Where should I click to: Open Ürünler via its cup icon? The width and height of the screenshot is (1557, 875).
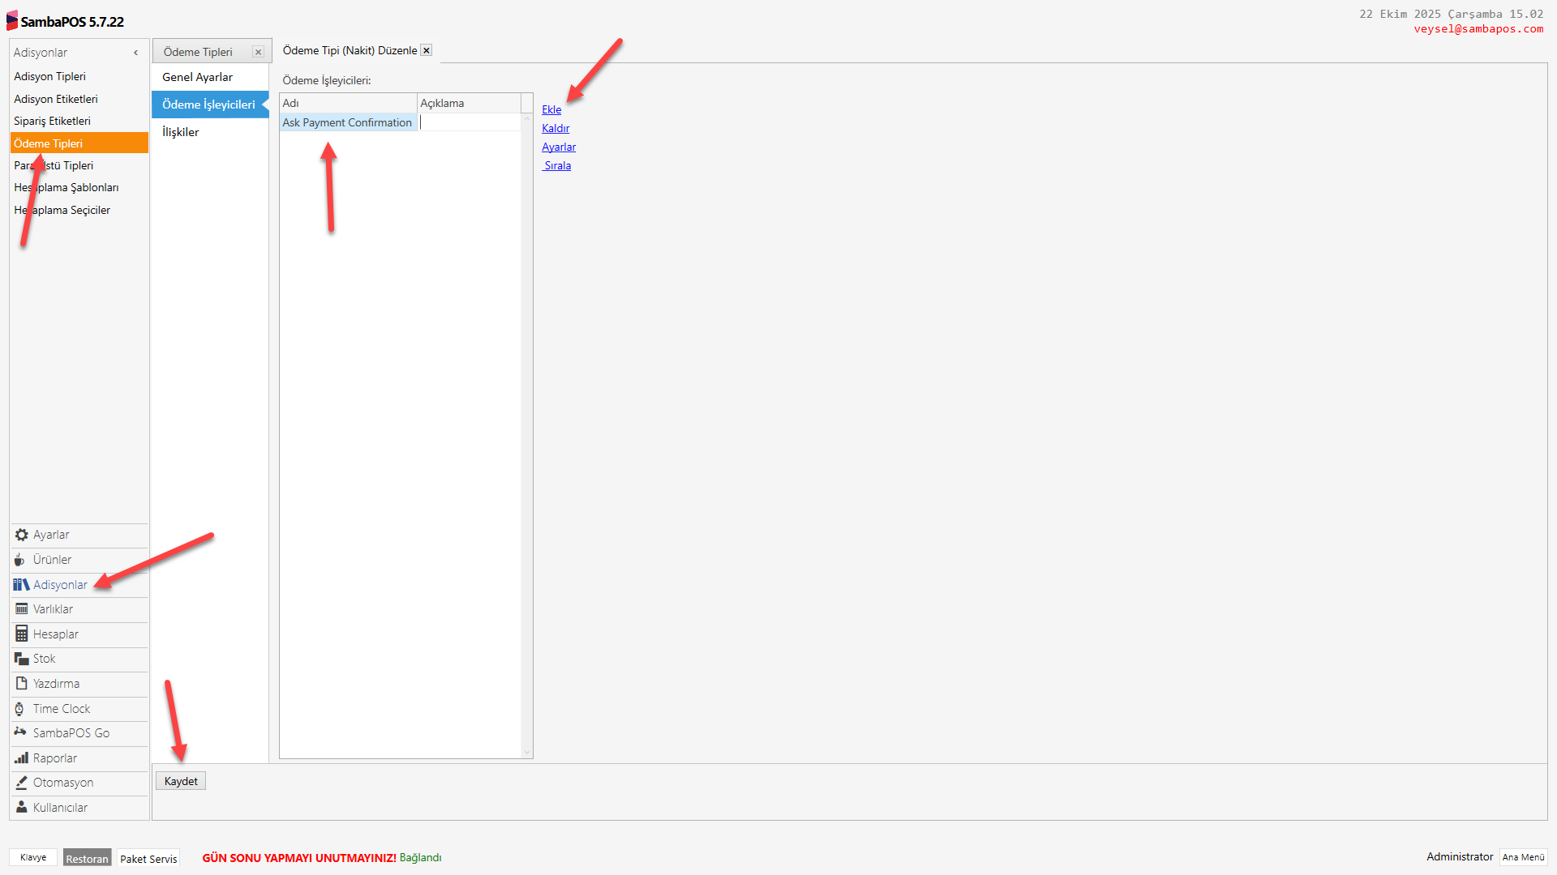pos(20,560)
